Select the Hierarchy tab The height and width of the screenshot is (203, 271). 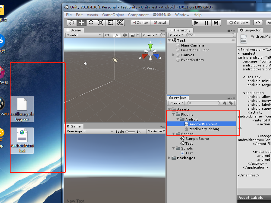[x=180, y=30]
